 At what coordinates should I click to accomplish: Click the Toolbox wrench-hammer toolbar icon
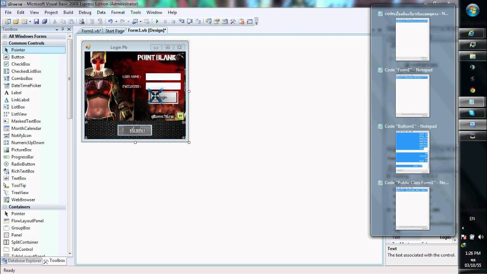[x=233, y=22]
